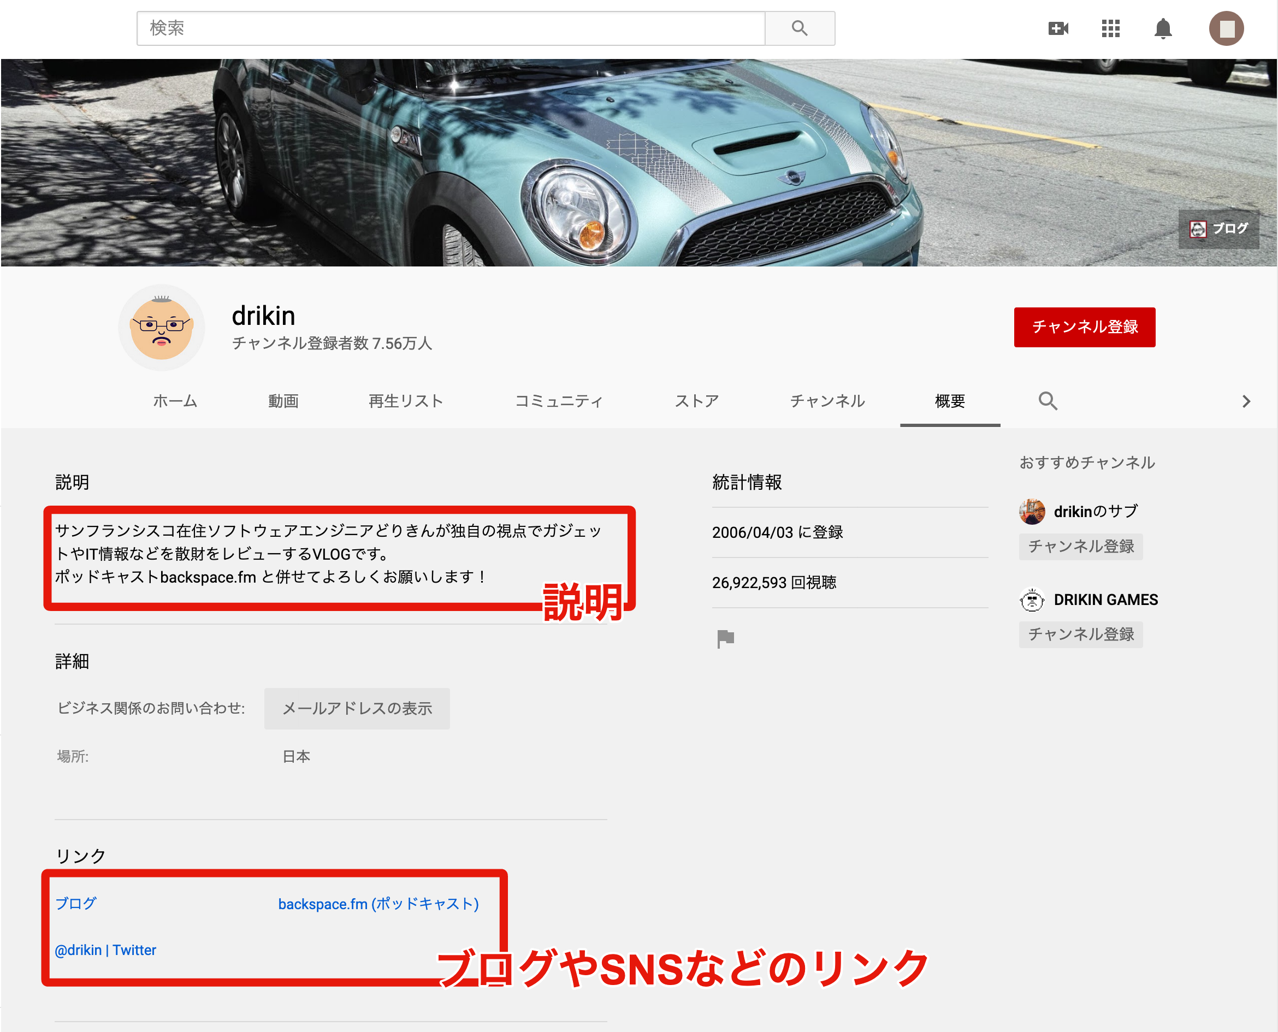The image size is (1278, 1032).
Task: Click the drikin channel avatar
Action: click(x=161, y=328)
